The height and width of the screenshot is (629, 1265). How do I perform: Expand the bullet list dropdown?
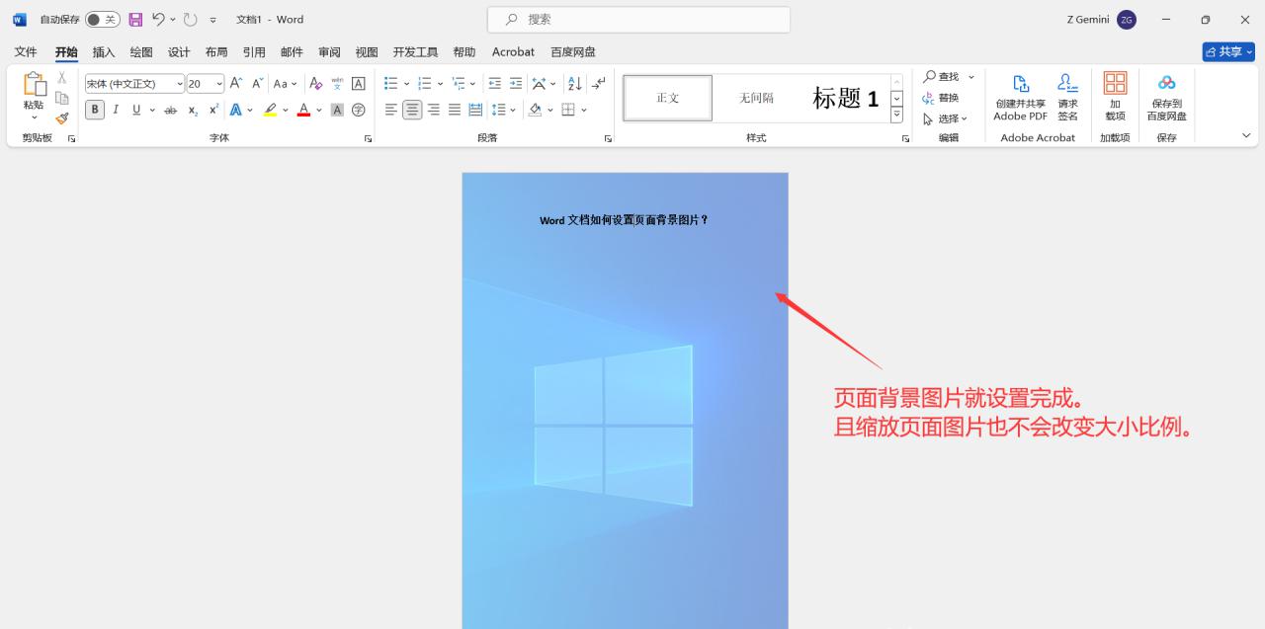(x=407, y=84)
